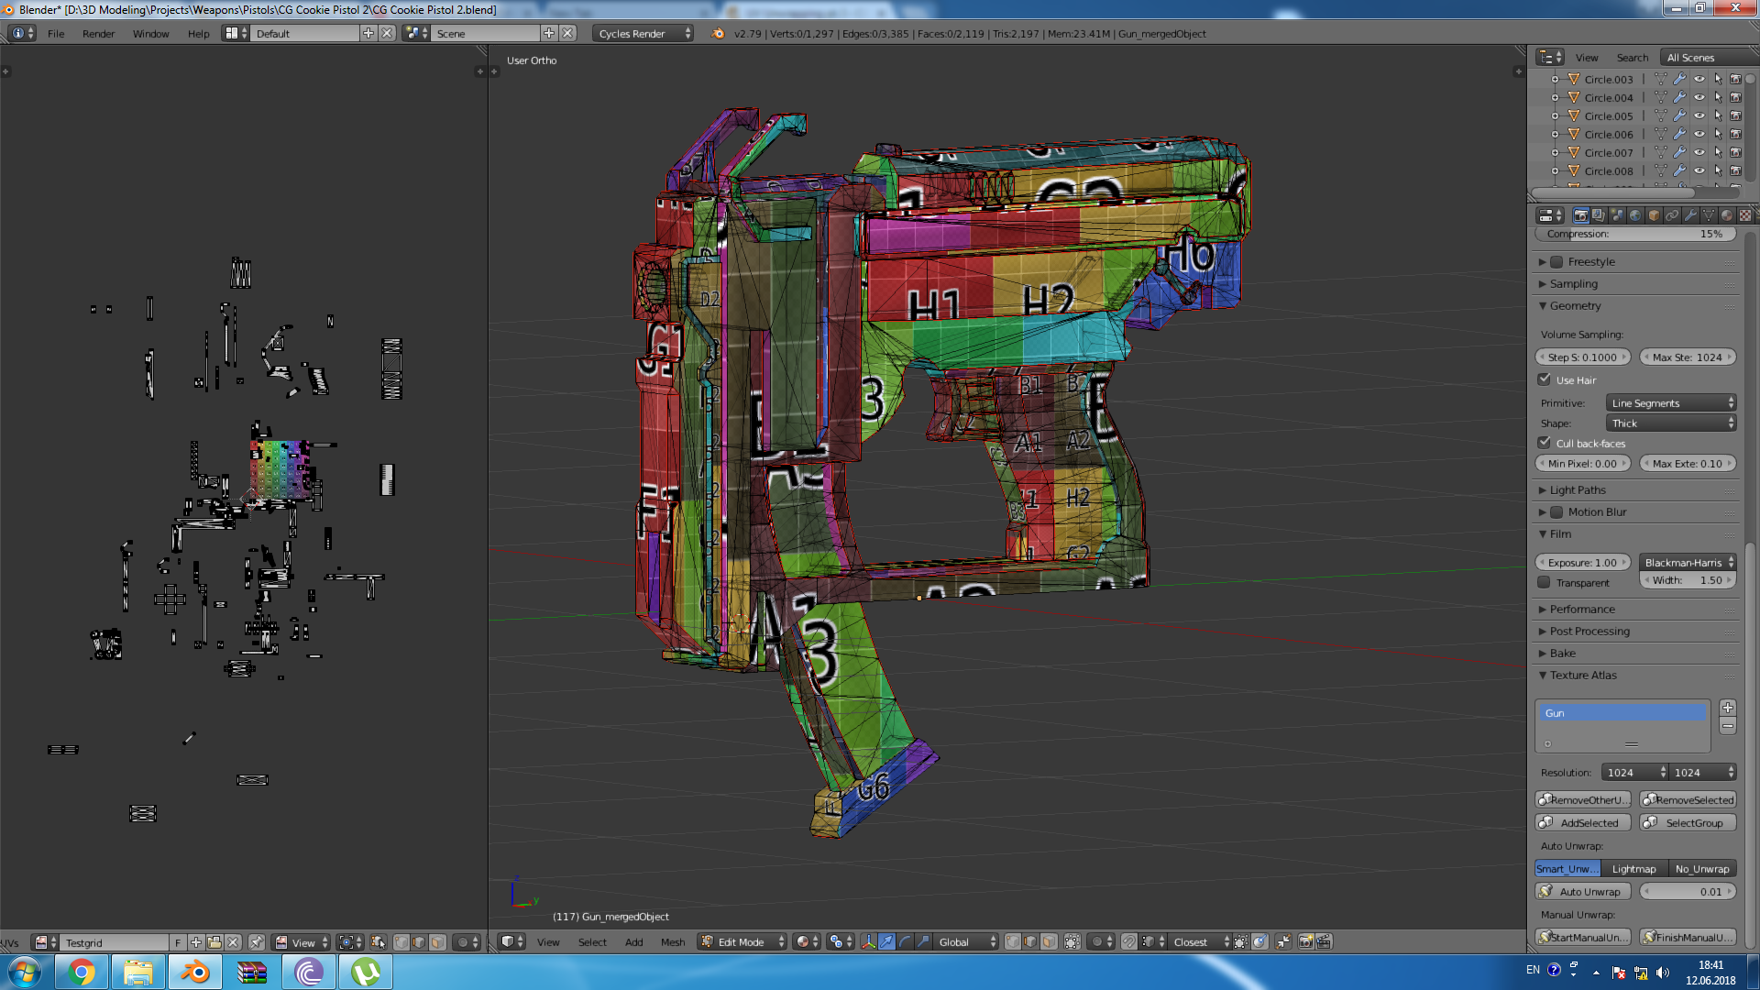Open the World properties tab
Viewport: 1760px width, 990px height.
click(x=1635, y=215)
